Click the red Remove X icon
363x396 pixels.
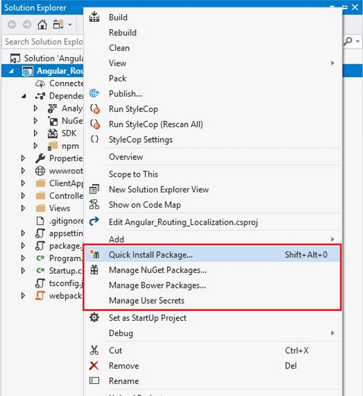click(x=93, y=366)
